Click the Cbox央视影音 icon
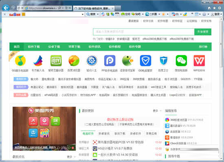 [x=167, y=143]
